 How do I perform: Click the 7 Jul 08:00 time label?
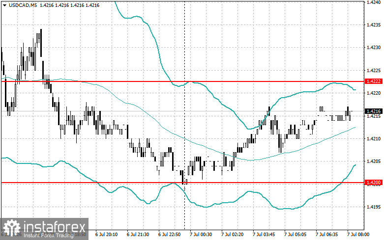point(358,235)
